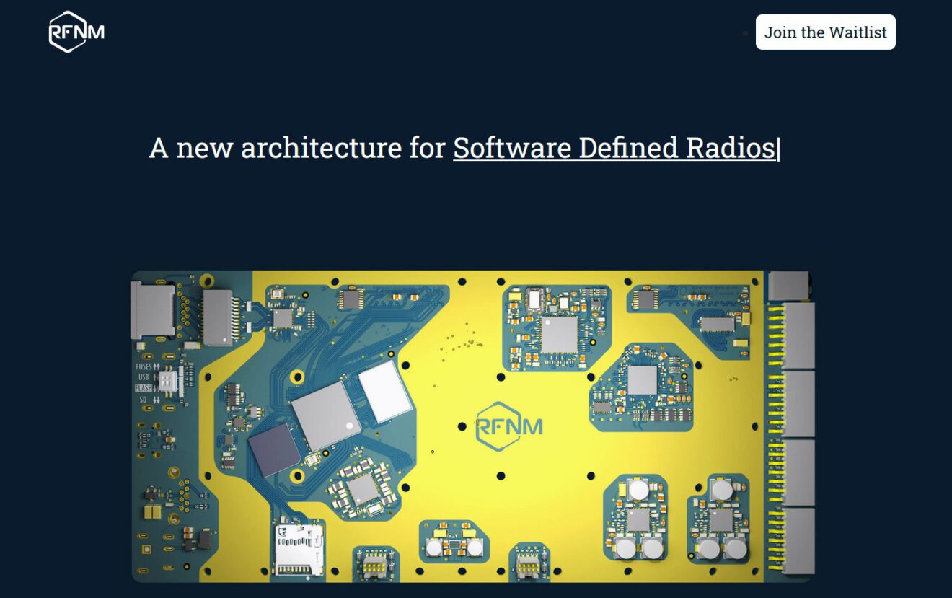Click the circuit board product image
The height and width of the screenshot is (598, 952).
point(472,426)
